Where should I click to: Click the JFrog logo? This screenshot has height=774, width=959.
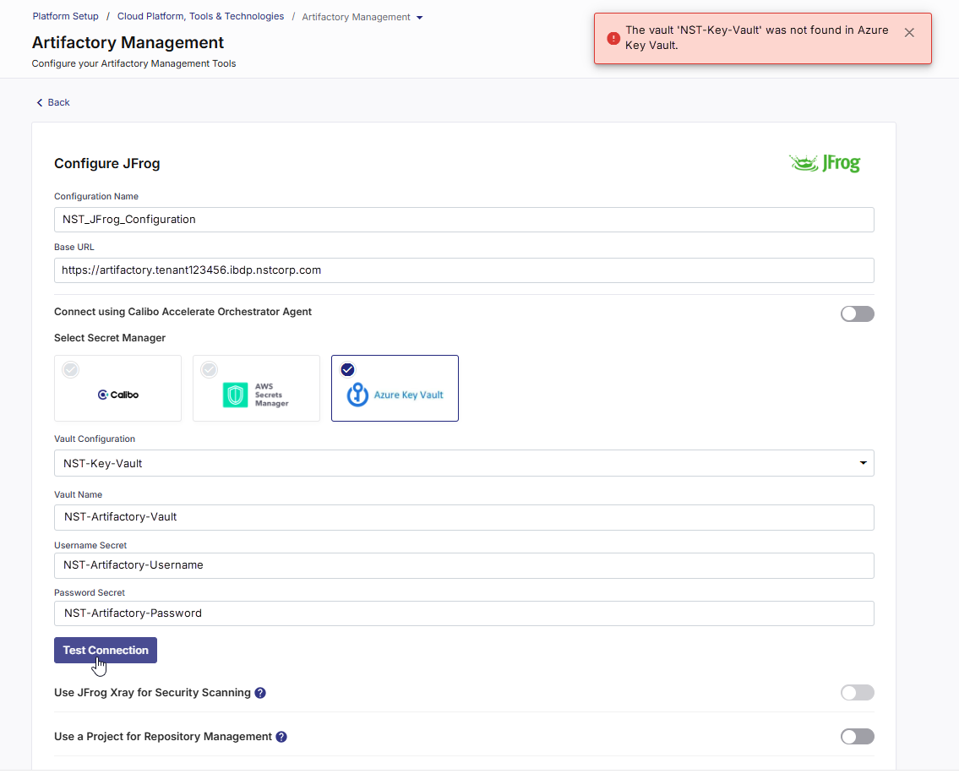pyautogui.click(x=824, y=163)
